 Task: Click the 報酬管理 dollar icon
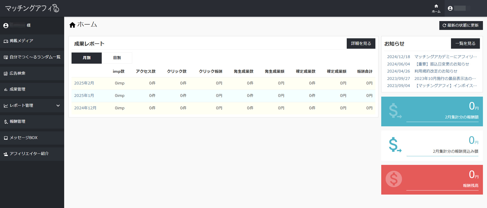6,122
